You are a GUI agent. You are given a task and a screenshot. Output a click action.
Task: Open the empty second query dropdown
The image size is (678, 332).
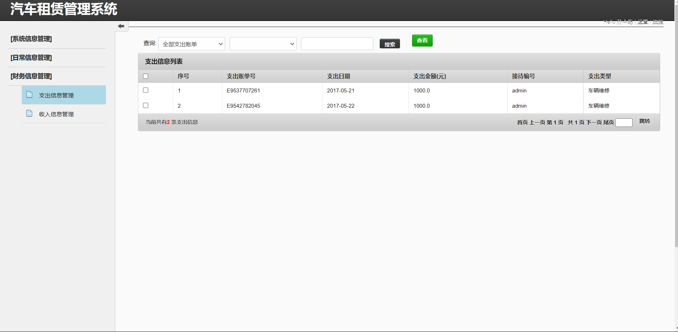(x=263, y=44)
